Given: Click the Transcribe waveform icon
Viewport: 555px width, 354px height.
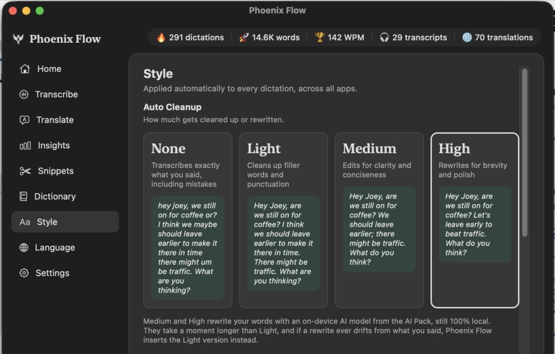Looking at the screenshot, I should pyautogui.click(x=24, y=94).
